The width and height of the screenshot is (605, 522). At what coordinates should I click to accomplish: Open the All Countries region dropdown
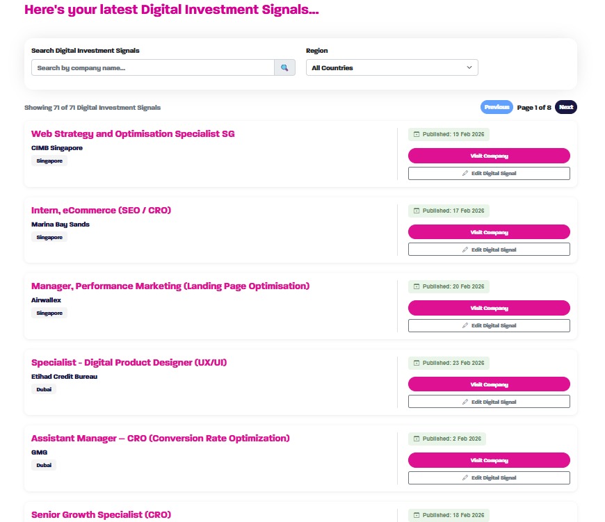click(392, 68)
